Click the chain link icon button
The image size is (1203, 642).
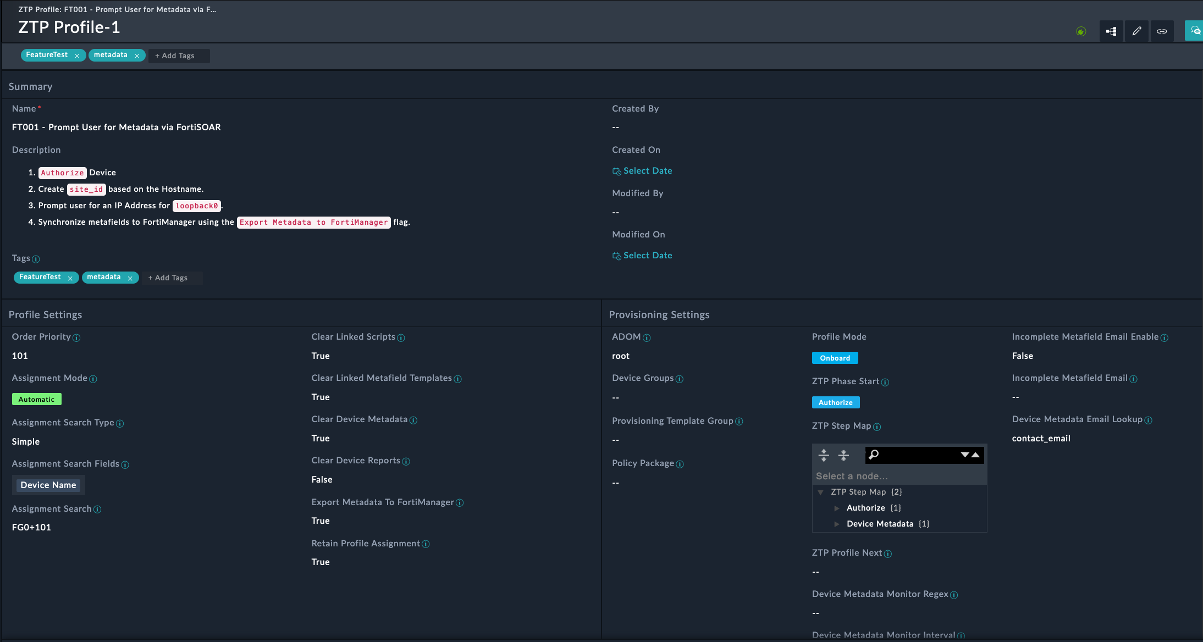pos(1162,31)
